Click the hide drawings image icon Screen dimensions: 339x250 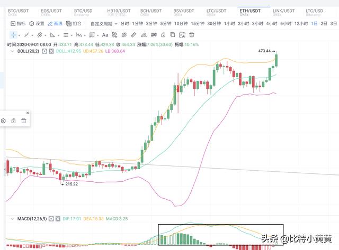[x=182, y=35]
